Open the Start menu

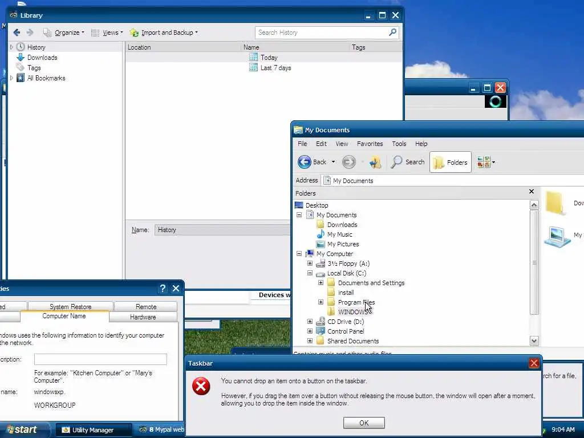24,430
